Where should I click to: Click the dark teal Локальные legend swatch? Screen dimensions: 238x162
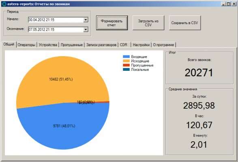(x=126, y=70)
